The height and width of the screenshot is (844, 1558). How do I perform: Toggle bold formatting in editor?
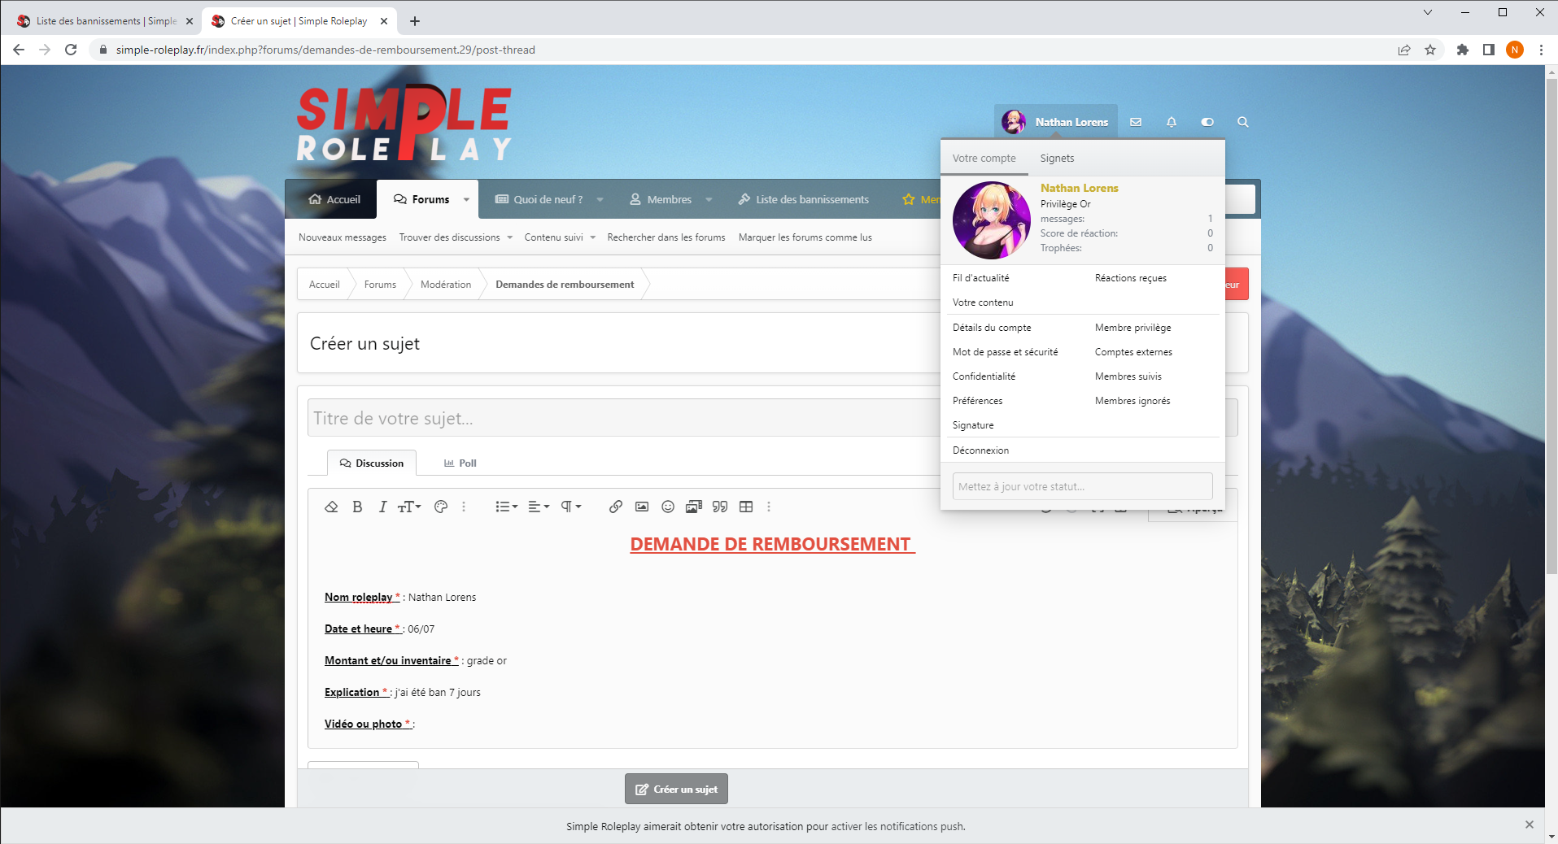click(357, 507)
